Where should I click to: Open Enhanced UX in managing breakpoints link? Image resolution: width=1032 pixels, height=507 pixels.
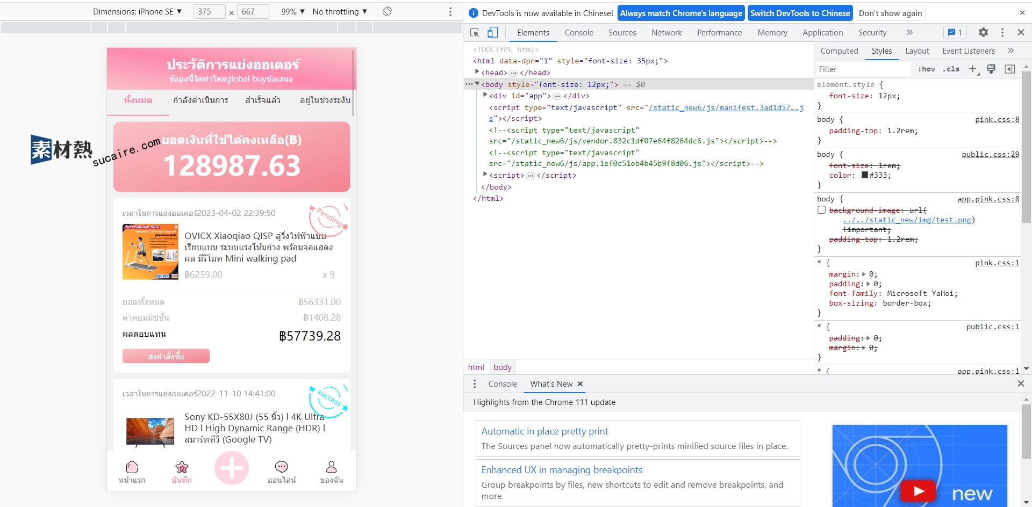coord(562,470)
